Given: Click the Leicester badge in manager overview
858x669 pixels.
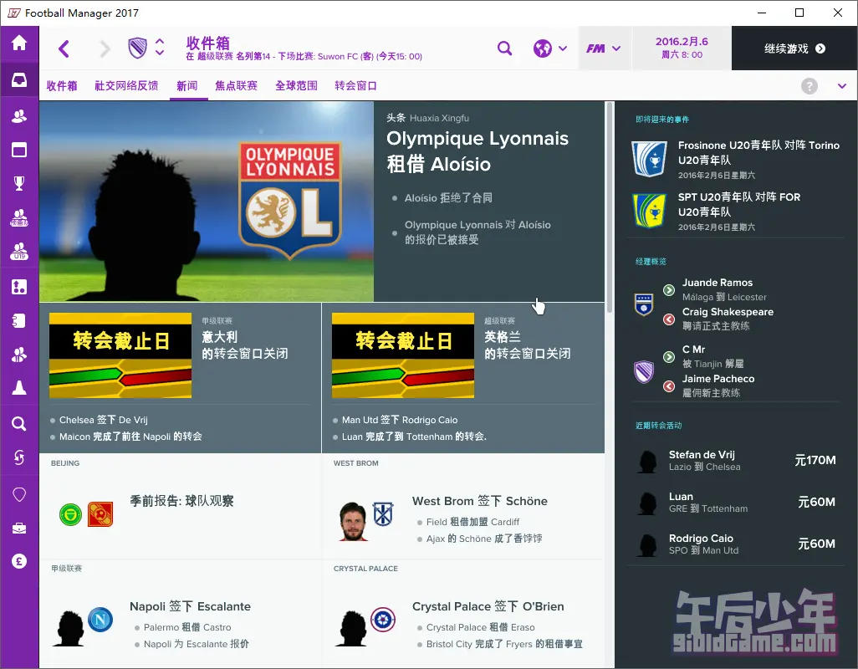Looking at the screenshot, I should (644, 304).
